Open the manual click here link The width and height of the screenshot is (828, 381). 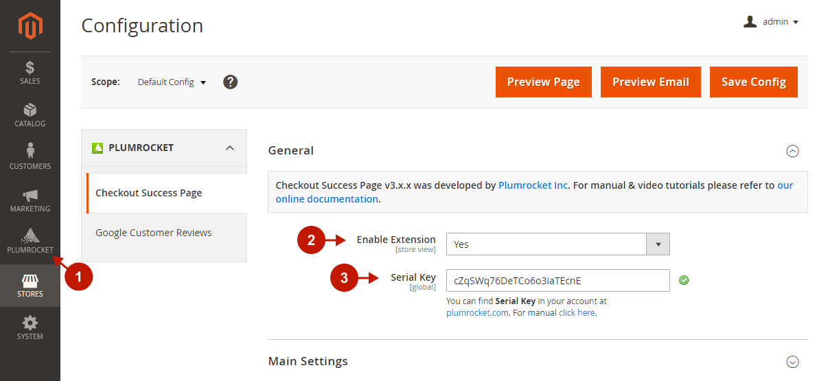577,312
